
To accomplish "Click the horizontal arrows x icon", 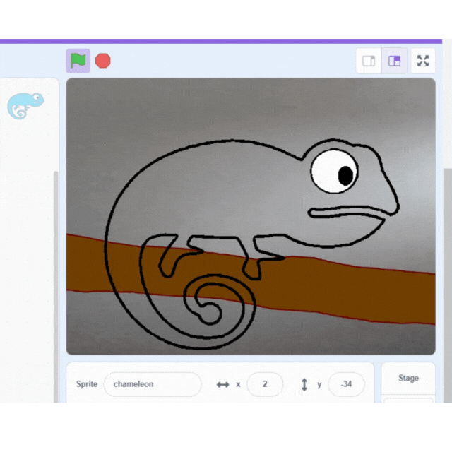I will tap(222, 384).
